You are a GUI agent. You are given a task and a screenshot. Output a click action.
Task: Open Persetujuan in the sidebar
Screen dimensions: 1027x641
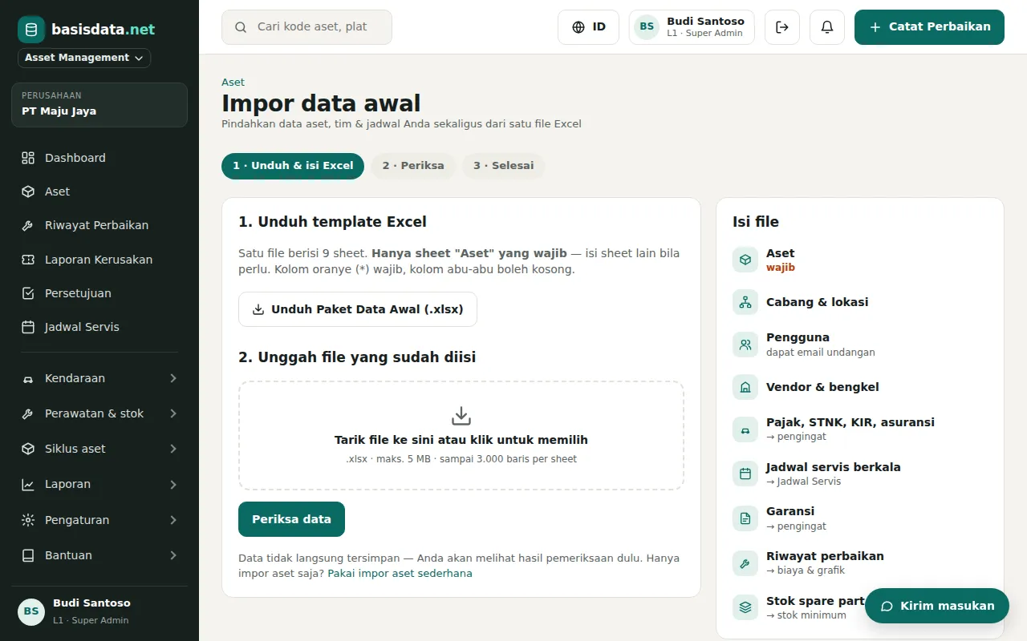[99, 293]
